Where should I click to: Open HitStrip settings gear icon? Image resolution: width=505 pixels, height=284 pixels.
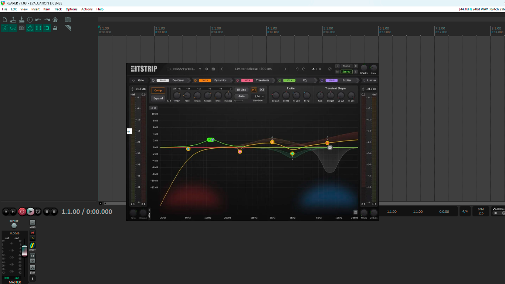pos(207,69)
